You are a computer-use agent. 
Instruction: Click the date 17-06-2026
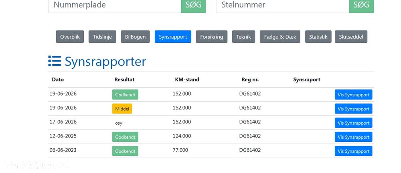[63, 122]
